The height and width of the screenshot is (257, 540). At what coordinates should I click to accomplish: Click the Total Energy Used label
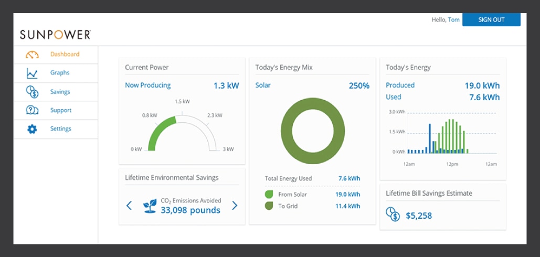288,178
